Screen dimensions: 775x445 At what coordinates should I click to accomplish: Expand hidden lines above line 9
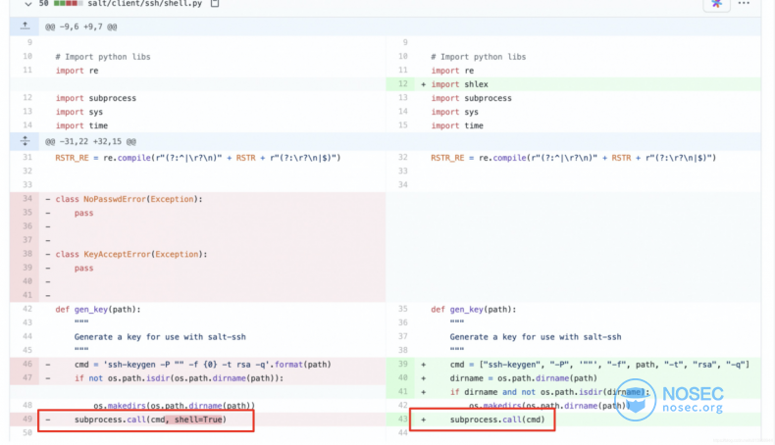click(x=25, y=25)
